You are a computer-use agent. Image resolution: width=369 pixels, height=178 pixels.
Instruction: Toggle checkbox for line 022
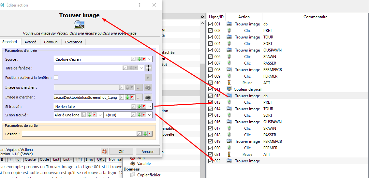coord(211,161)
